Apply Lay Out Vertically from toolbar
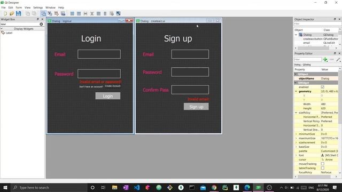The width and height of the screenshot is (342, 192). pyautogui.click(x=79, y=13)
